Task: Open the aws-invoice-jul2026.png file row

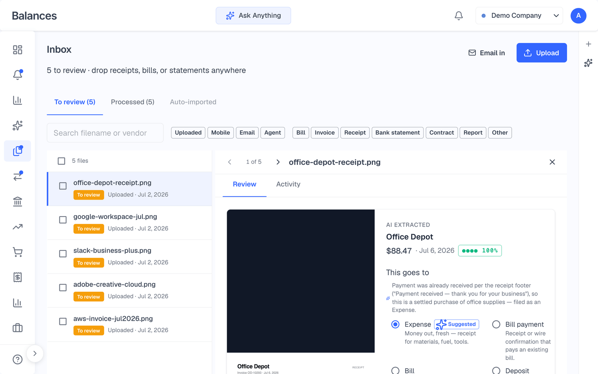Action: 130,324
